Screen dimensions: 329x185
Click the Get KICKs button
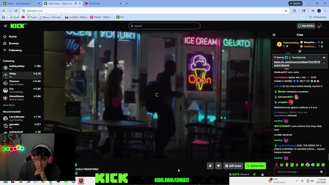306,26
